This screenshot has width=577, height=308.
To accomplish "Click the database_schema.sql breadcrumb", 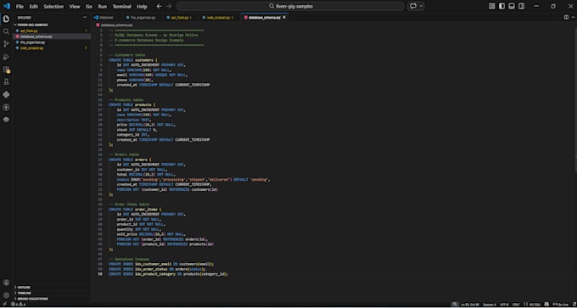I will coord(115,25).
